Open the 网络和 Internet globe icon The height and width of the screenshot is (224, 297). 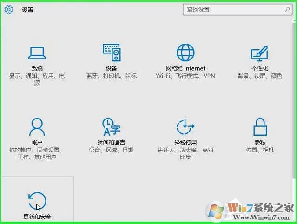click(x=185, y=53)
